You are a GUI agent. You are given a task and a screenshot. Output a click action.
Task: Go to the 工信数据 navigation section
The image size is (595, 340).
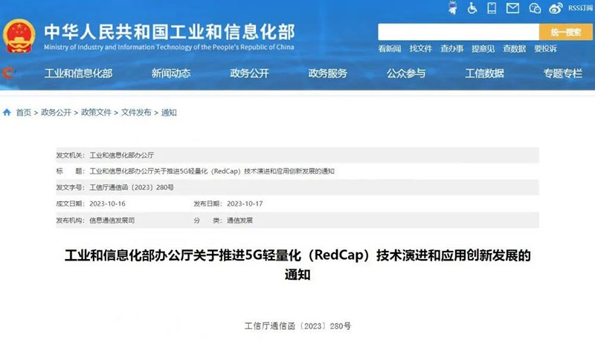(484, 73)
